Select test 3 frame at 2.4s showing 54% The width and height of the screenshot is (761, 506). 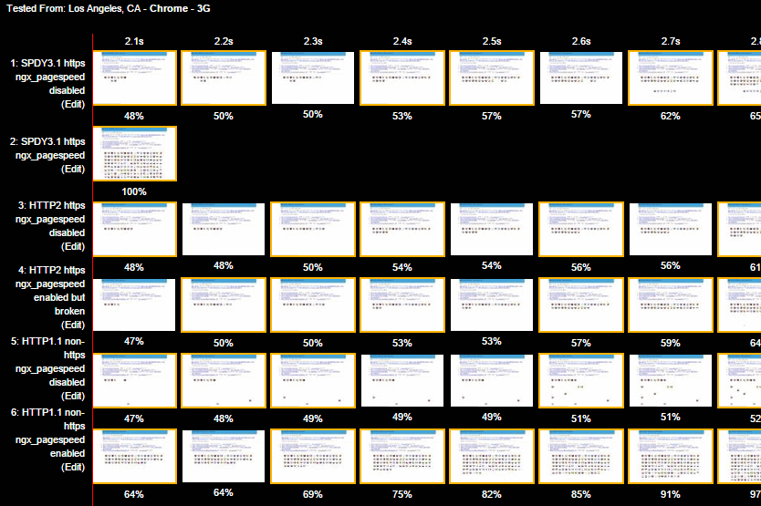tap(402, 229)
